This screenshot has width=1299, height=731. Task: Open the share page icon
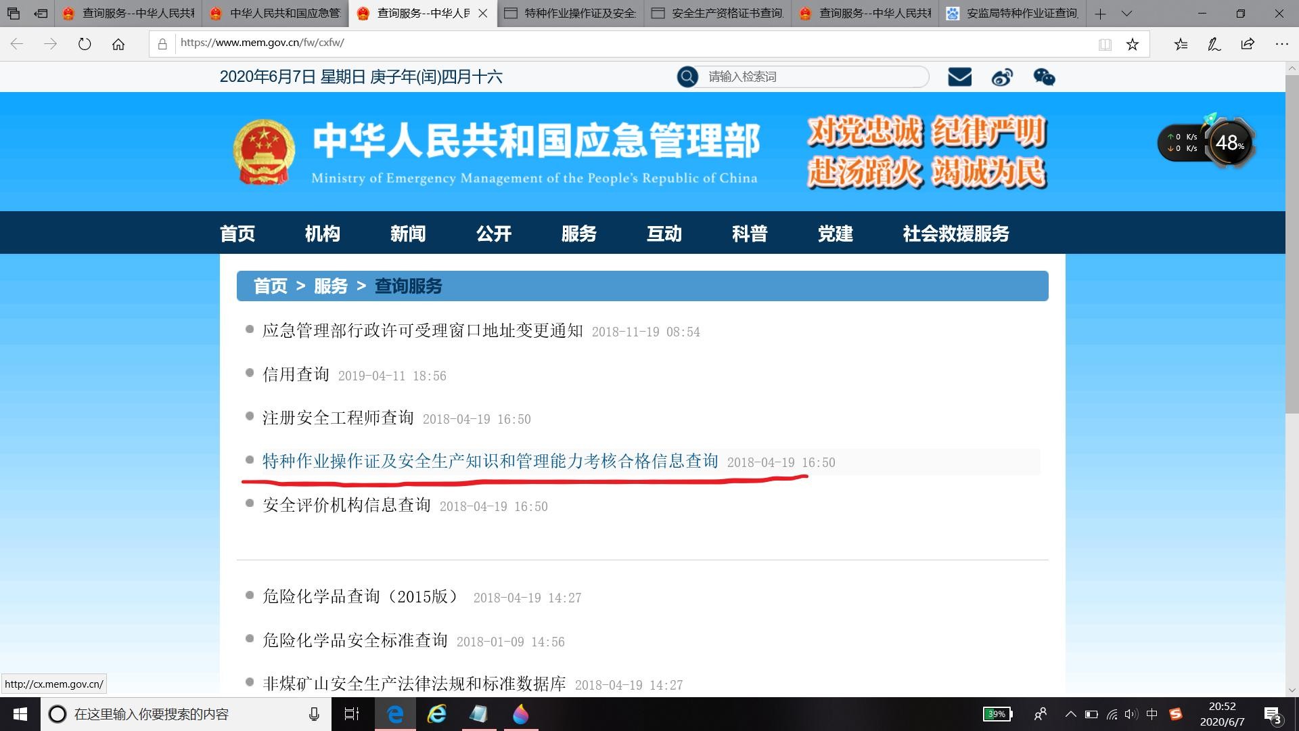[x=1248, y=44]
